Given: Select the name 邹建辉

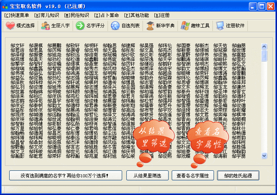Looking at the screenshot, I should (x=128, y=46).
